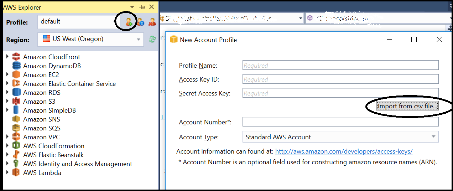This screenshot has height=191, width=453.
Task: Click the Amazon SQS service icon
Action: [x=16, y=128]
